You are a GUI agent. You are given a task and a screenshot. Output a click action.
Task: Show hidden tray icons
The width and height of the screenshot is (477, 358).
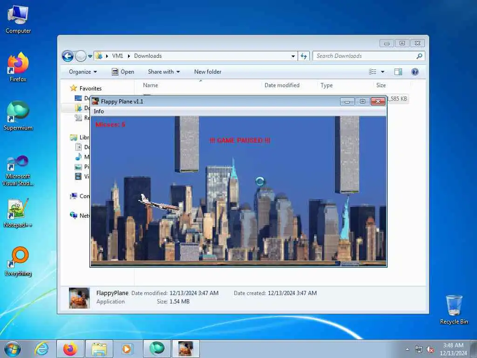coord(407,350)
